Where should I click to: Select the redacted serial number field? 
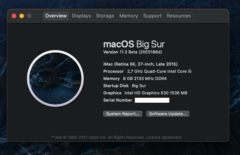coord(152,100)
